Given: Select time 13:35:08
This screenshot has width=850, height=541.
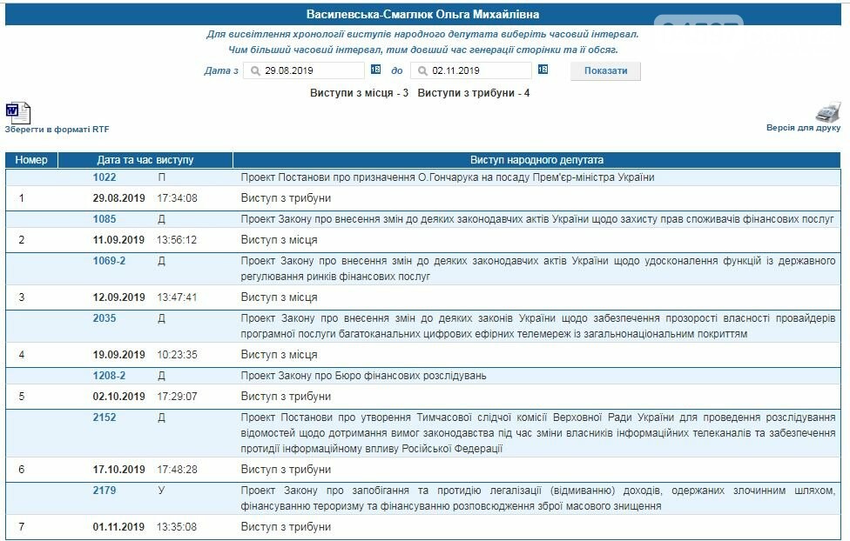Looking at the screenshot, I should (177, 527).
